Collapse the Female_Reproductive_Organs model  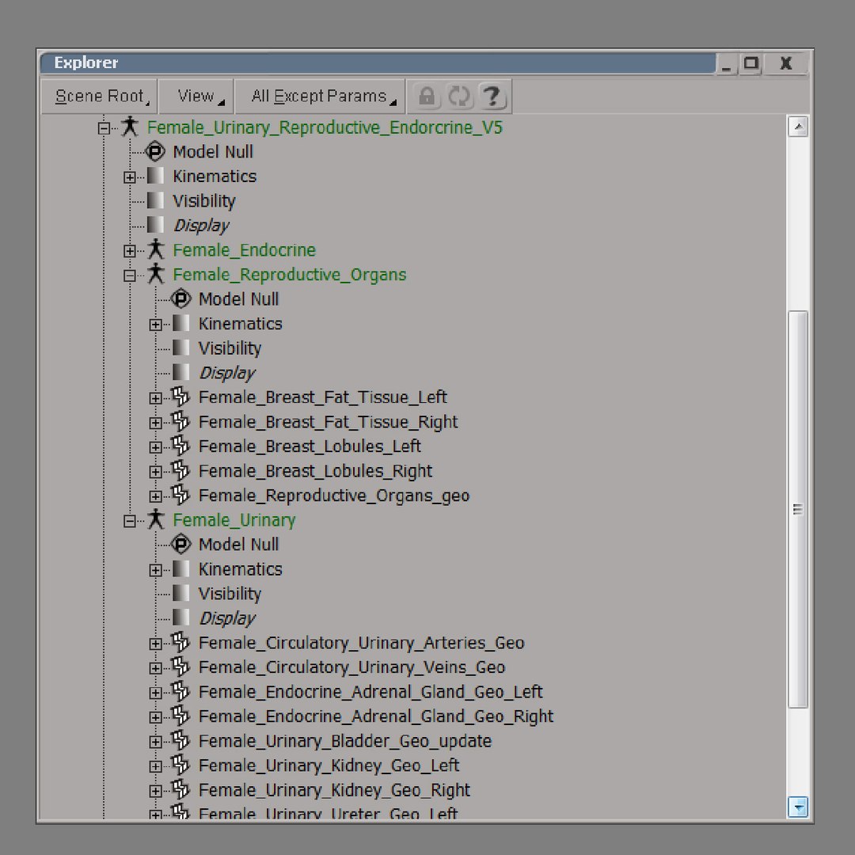click(129, 275)
